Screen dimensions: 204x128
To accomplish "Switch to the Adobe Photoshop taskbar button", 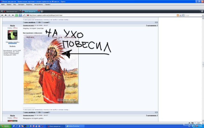I will coord(75,126).
